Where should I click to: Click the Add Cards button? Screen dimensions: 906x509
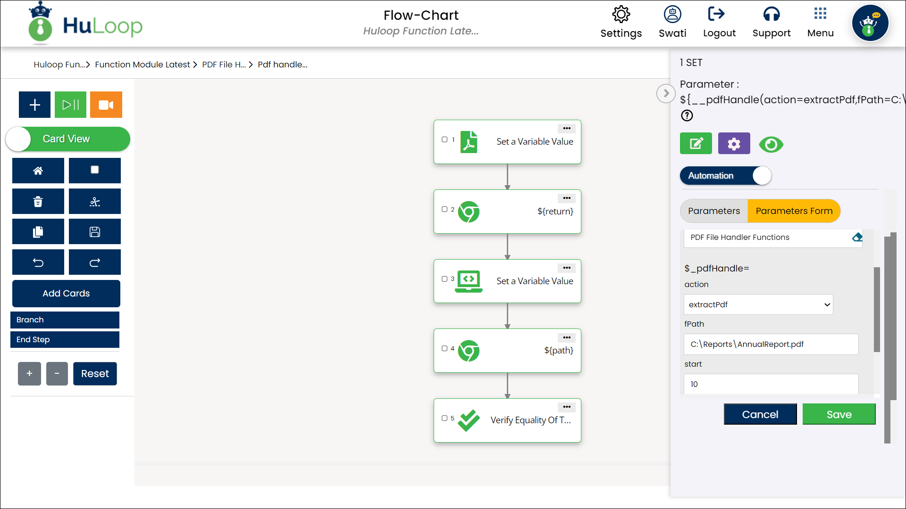66,294
